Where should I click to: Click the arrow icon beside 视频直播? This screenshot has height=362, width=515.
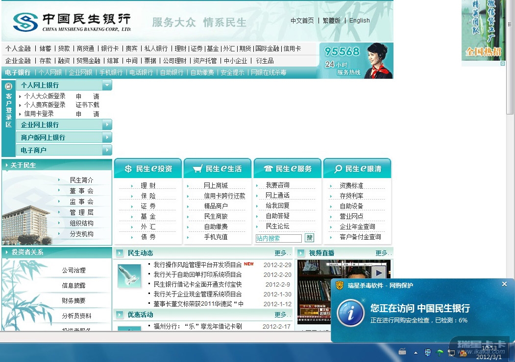coord(300,253)
